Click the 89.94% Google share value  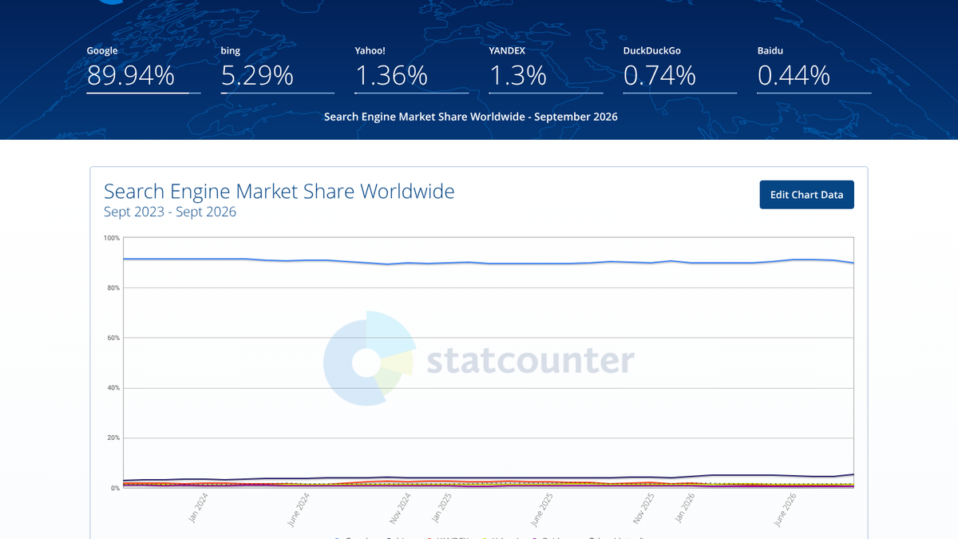(131, 76)
